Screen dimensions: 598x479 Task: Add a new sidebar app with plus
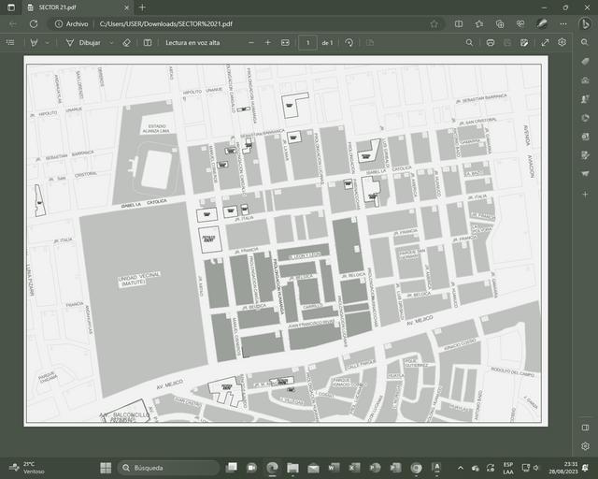pyautogui.click(x=585, y=194)
